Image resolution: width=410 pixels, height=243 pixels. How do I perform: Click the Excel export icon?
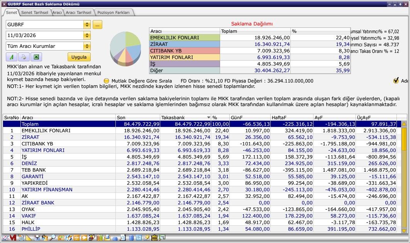[36, 57]
